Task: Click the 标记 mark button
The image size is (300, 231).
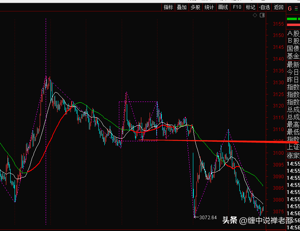Action: coord(251,7)
